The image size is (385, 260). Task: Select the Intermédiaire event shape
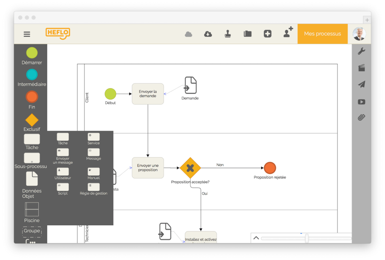[32, 75]
